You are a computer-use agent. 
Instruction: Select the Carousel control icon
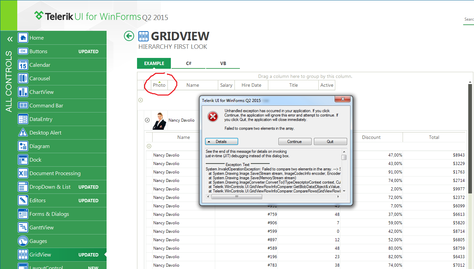pos(23,78)
